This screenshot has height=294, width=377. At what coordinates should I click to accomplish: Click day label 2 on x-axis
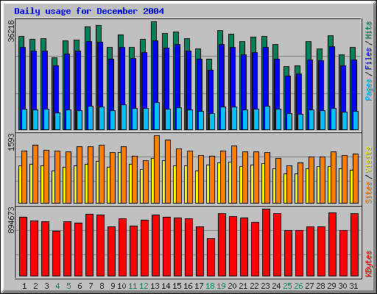(x=35, y=286)
